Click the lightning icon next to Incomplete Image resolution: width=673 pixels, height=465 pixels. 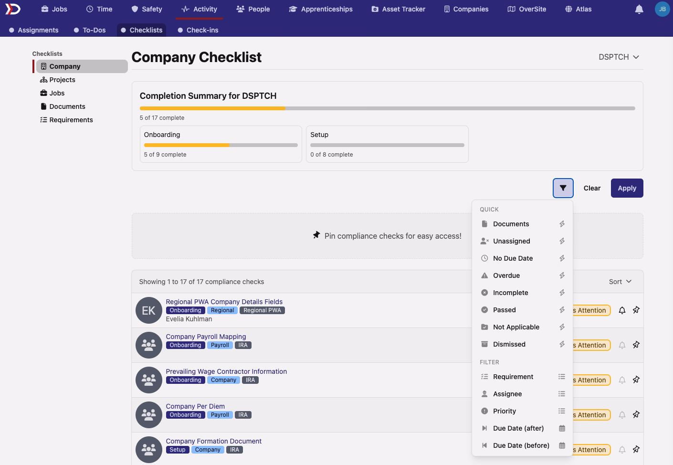[562, 293]
